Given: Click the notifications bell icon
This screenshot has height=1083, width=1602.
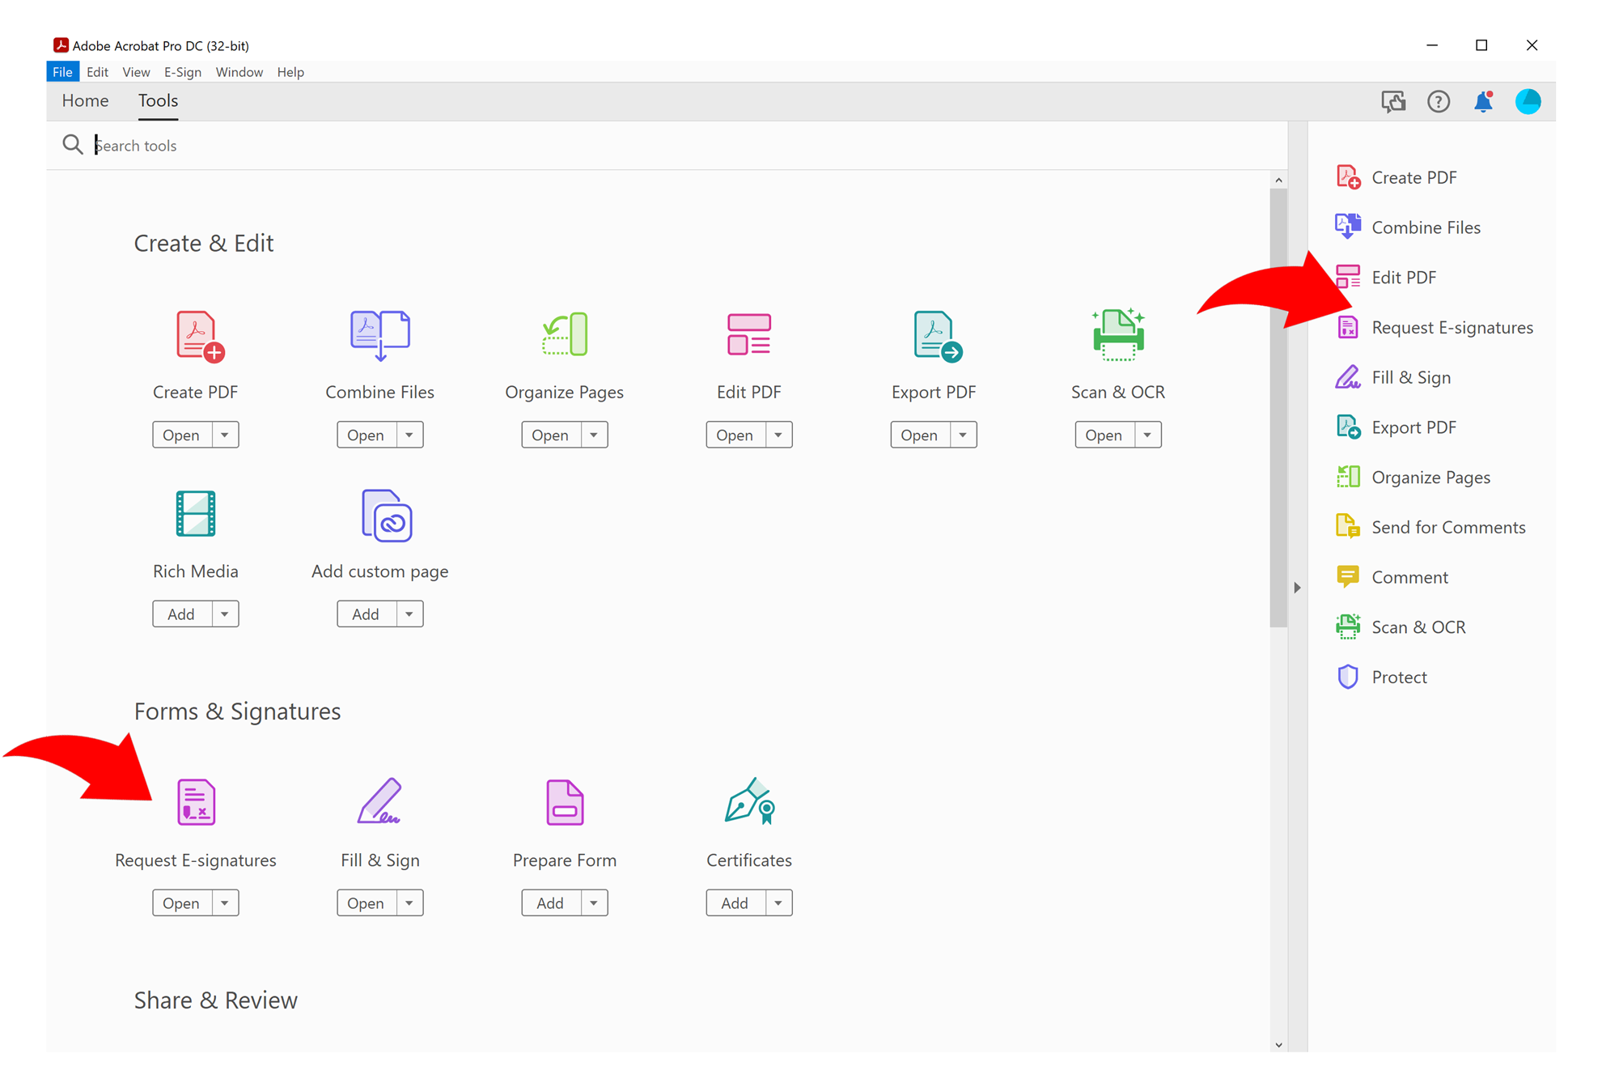Looking at the screenshot, I should [1483, 101].
